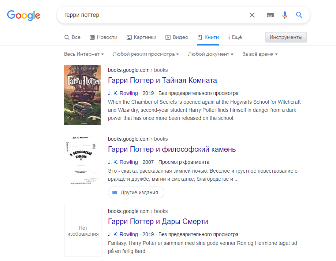
Task: Switch to the 'Картинки' tab
Action: click(x=141, y=37)
